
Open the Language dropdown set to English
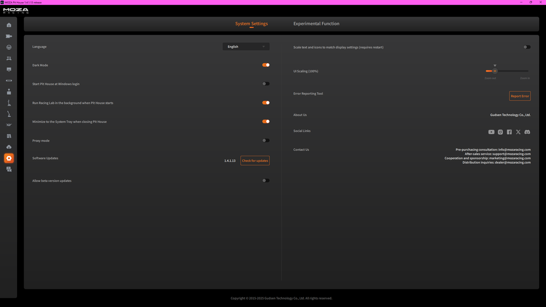246,47
